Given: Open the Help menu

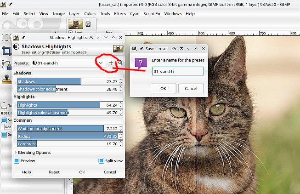Looking at the screenshot, I should click(x=190, y=14).
